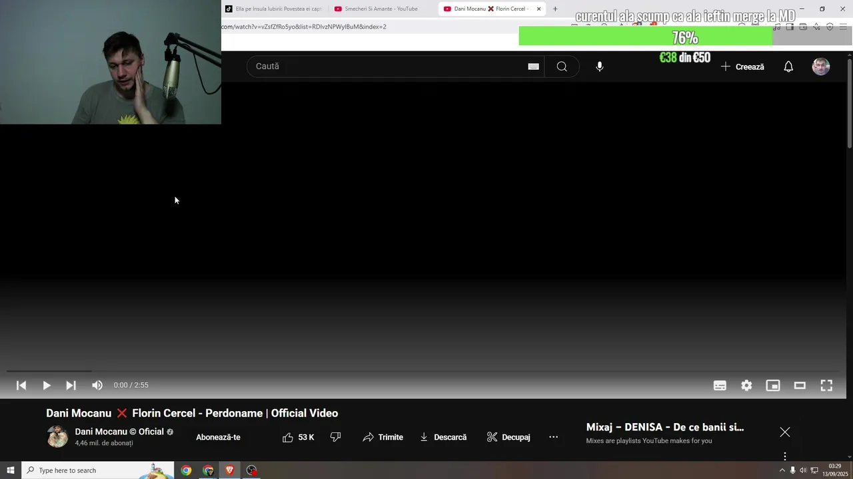The width and height of the screenshot is (853, 479).
Task: Open Google Chrome from the taskbar
Action: pyautogui.click(x=186, y=470)
